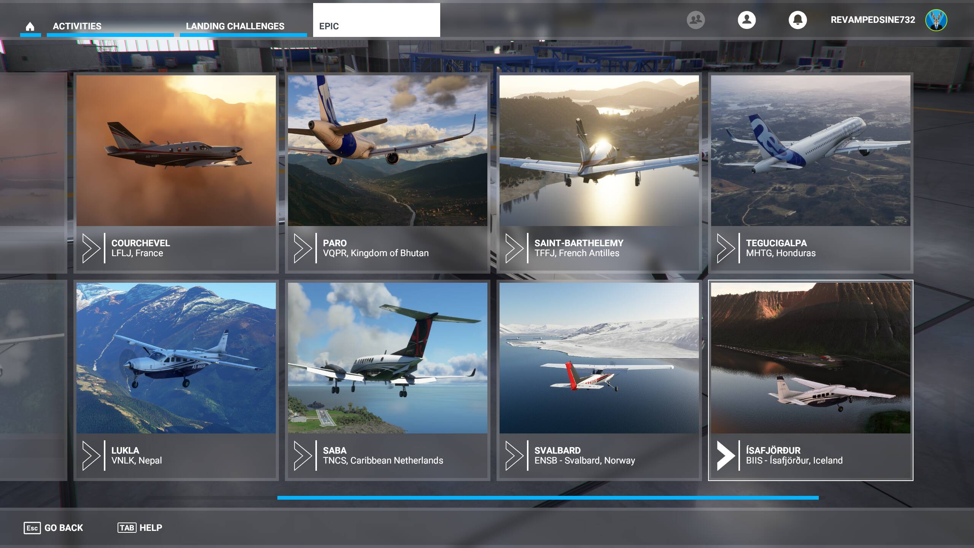Click the blue horizontal scroll bar
The width and height of the screenshot is (974, 548).
point(548,498)
